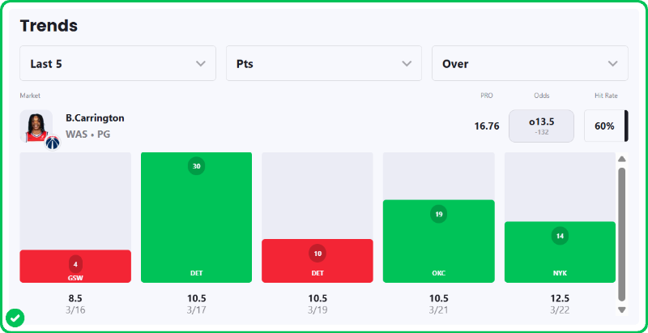Open the Last 5 dropdown
648x333 pixels.
pyautogui.click(x=118, y=63)
